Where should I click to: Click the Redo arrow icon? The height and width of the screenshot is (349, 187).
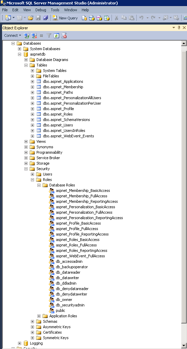(x=153, y=18)
